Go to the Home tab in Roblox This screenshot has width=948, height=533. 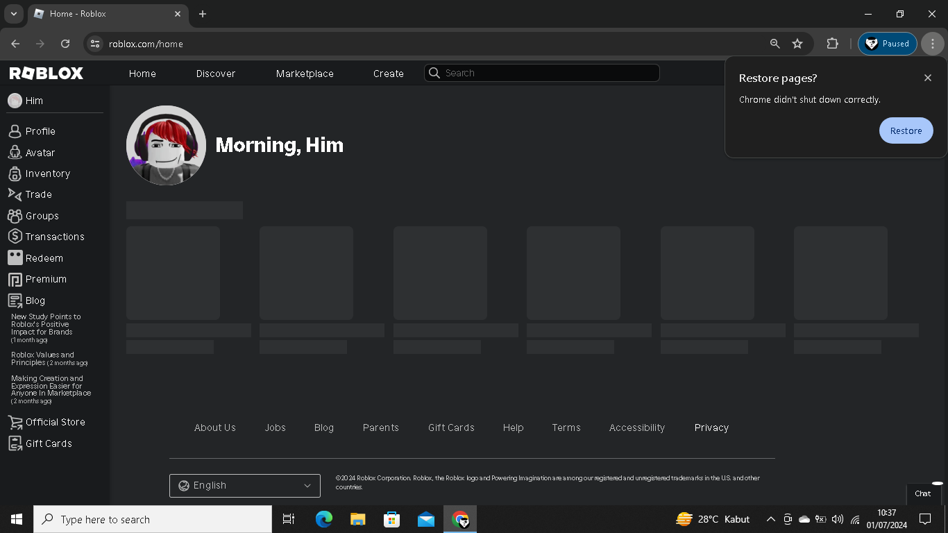point(142,74)
